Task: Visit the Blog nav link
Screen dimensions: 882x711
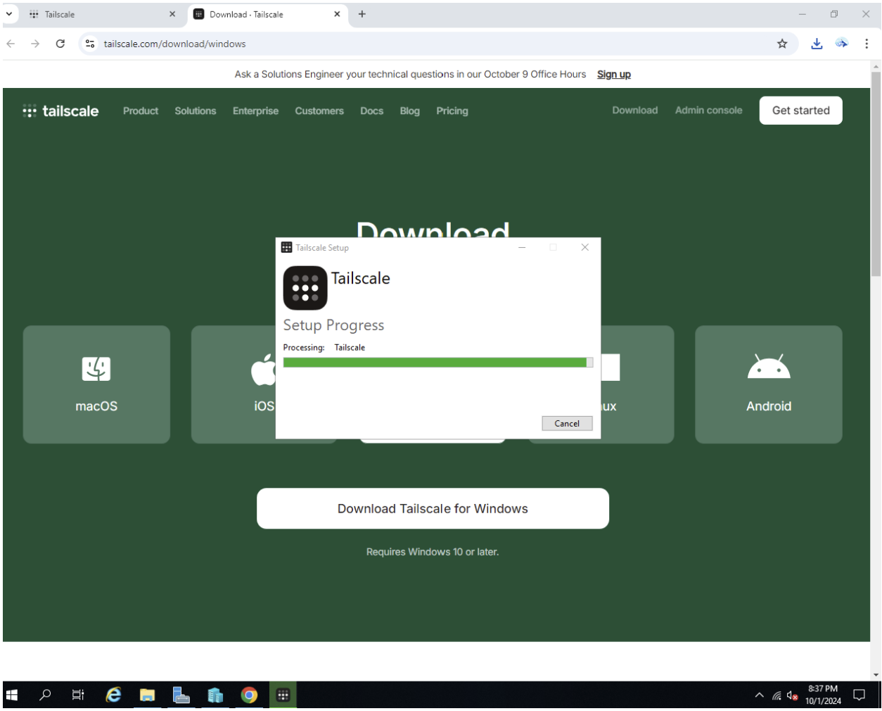Action: pos(409,111)
